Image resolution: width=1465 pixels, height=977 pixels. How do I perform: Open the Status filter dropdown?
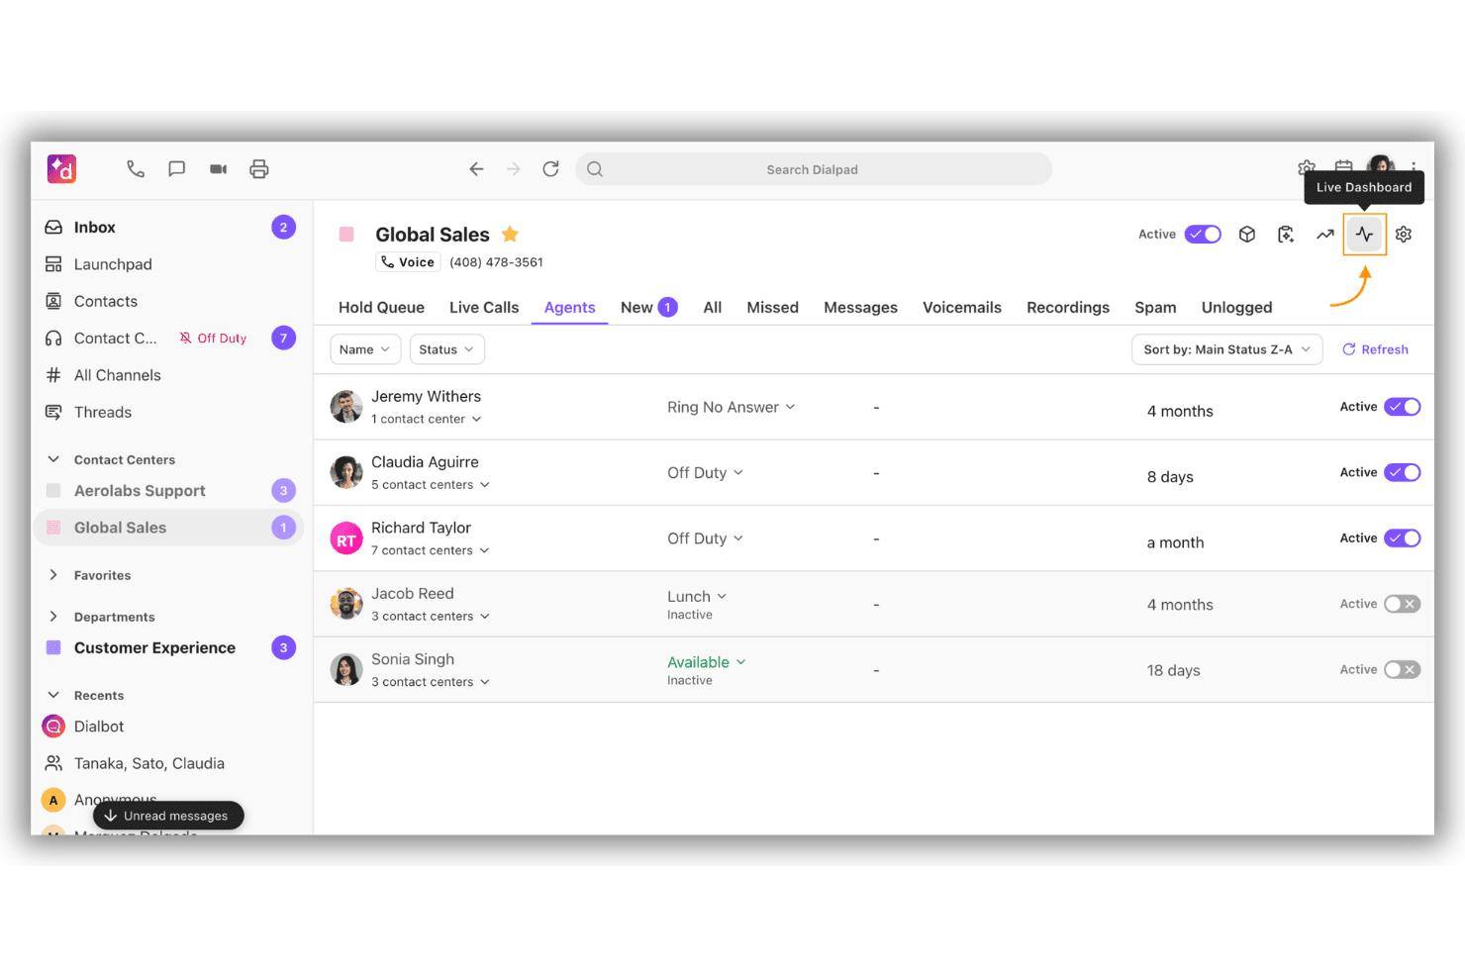[447, 349]
